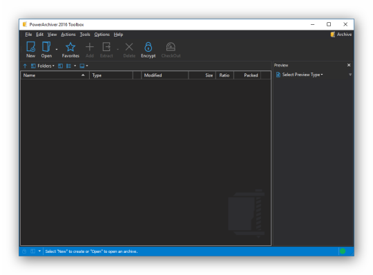Close the PowerArchiver window
Screen dimensions: 373x275
(345, 24)
